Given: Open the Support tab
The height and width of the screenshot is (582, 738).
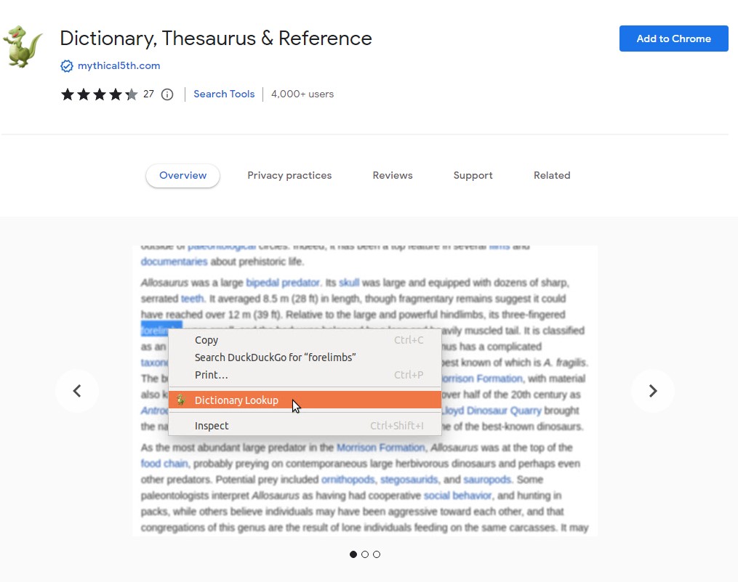Looking at the screenshot, I should click(473, 175).
